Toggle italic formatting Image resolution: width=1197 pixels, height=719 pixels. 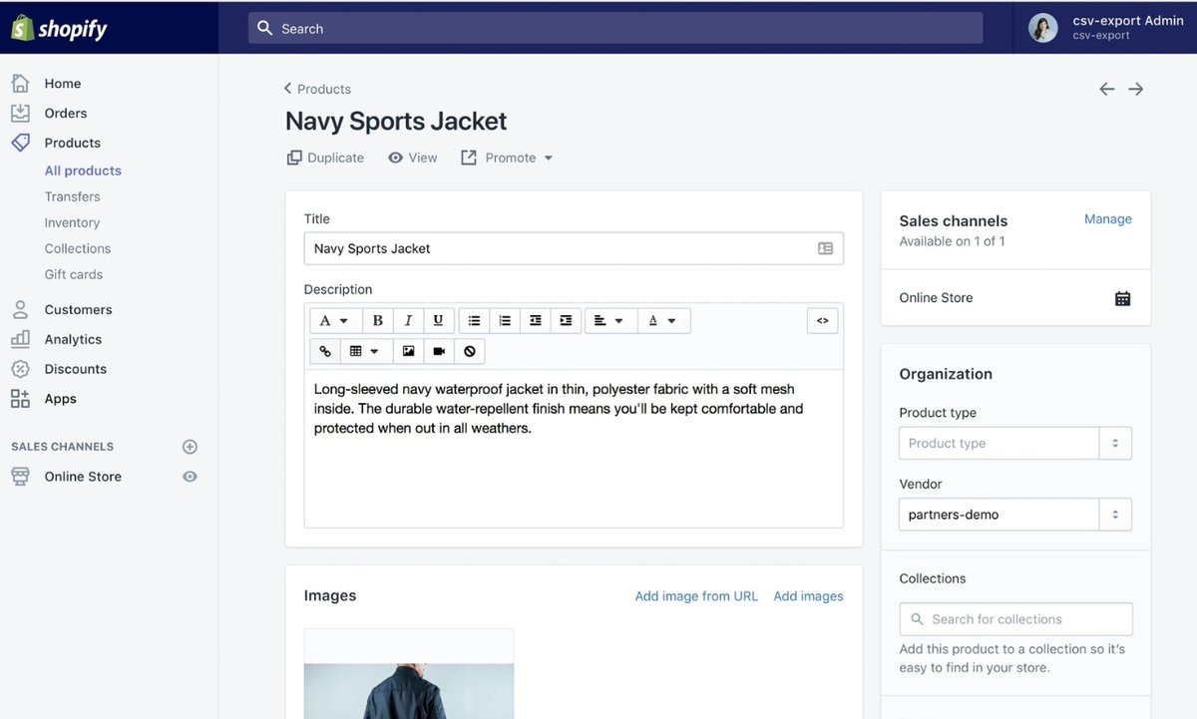(408, 321)
